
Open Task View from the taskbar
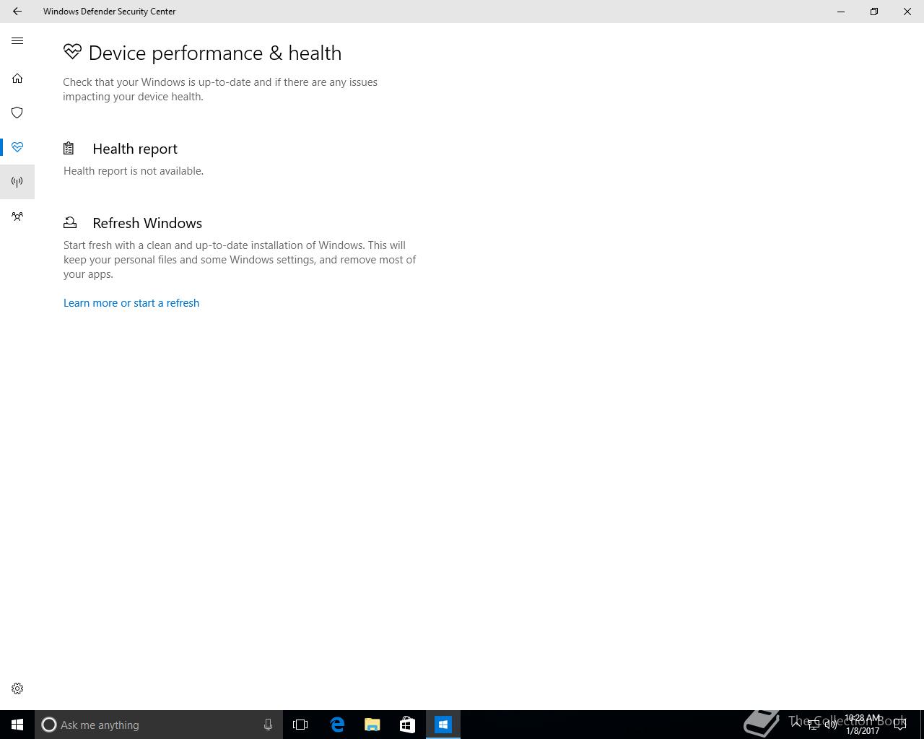click(300, 725)
